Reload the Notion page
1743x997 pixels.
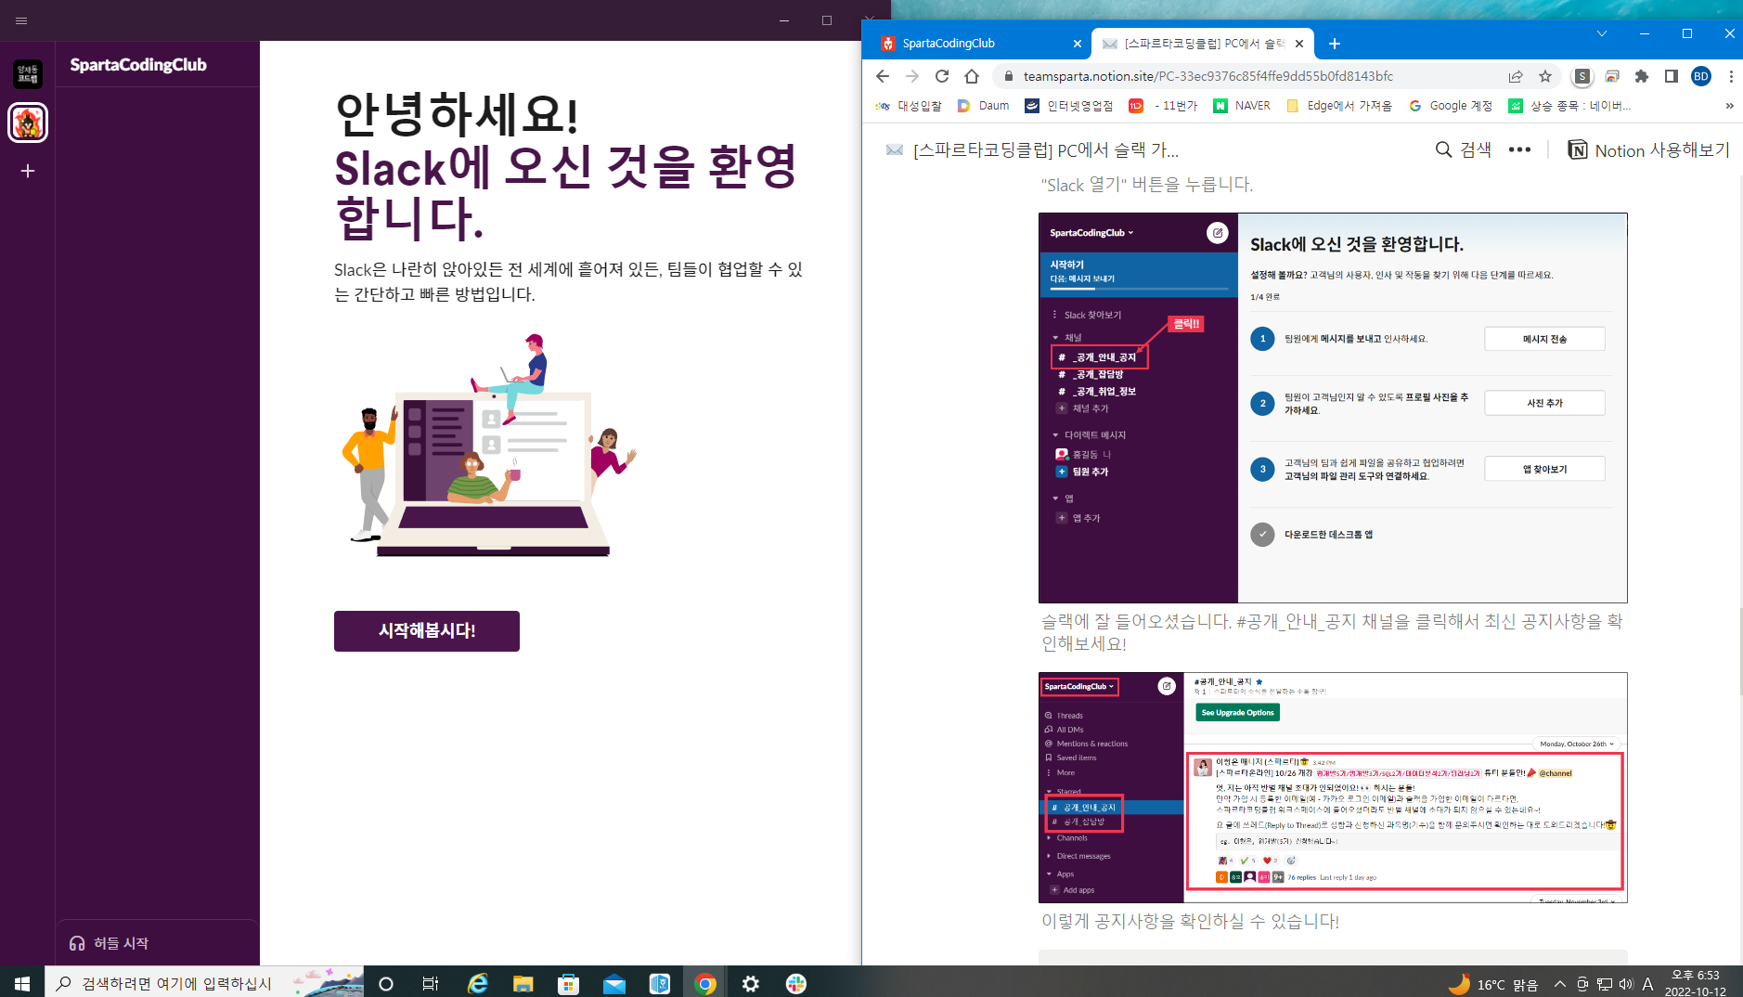click(x=942, y=76)
